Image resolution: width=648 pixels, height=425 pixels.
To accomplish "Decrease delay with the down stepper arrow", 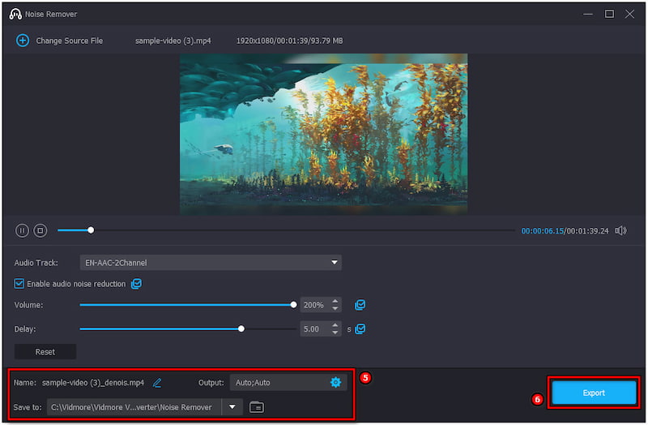I will click(x=335, y=333).
